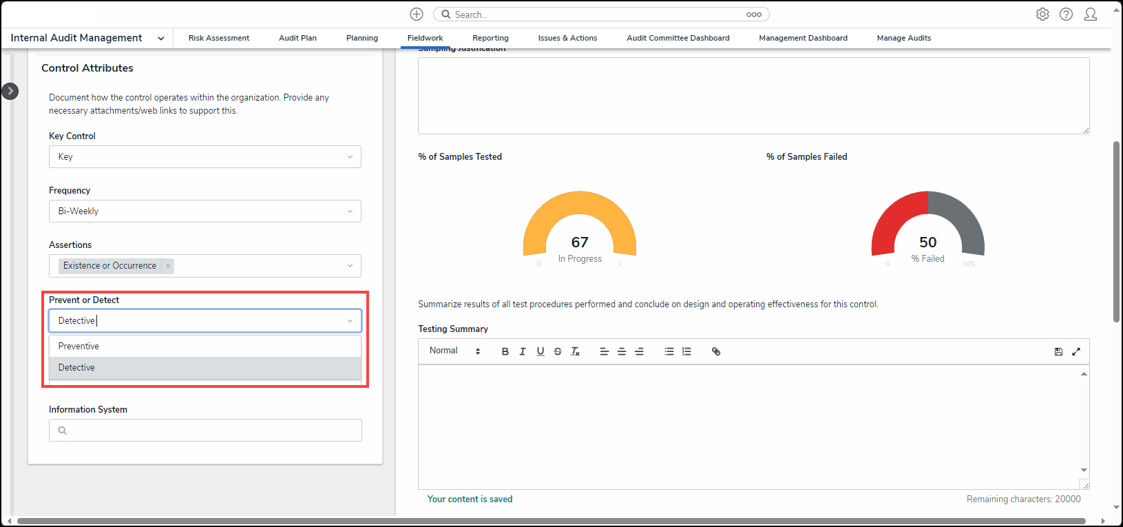
Task: Go to the Issues & Actions tab
Action: [567, 38]
